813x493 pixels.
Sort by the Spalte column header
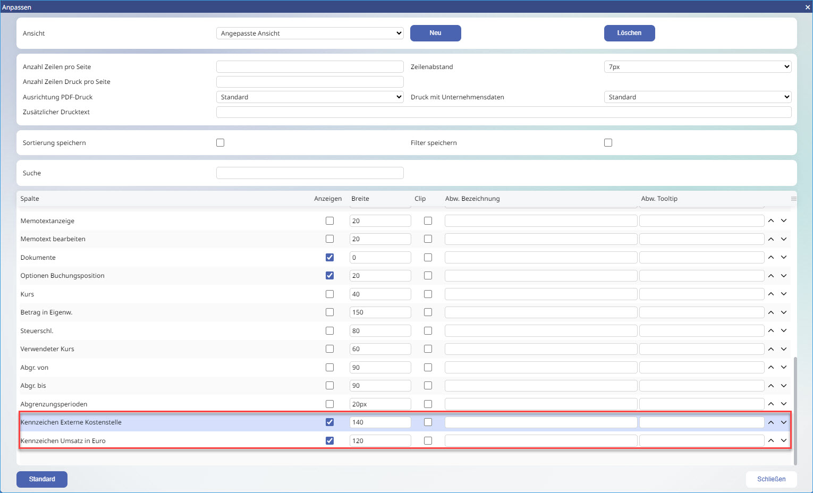(30, 199)
